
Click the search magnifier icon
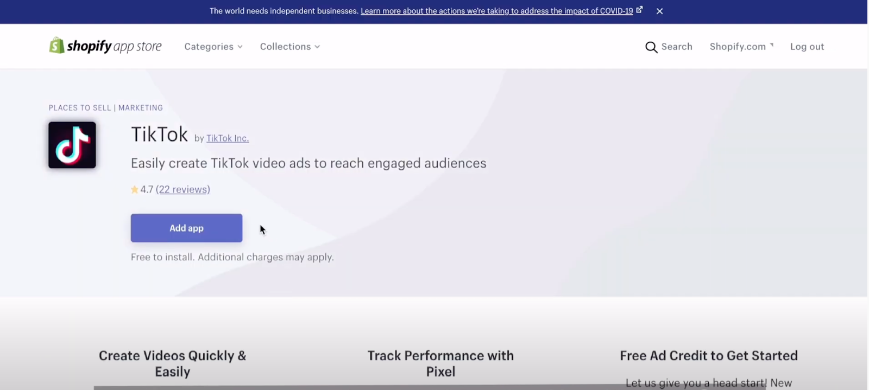(x=651, y=47)
